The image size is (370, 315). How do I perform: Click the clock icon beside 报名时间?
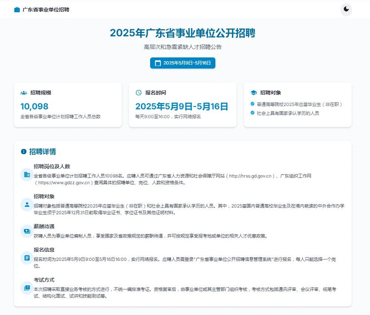pyautogui.click(x=138, y=93)
